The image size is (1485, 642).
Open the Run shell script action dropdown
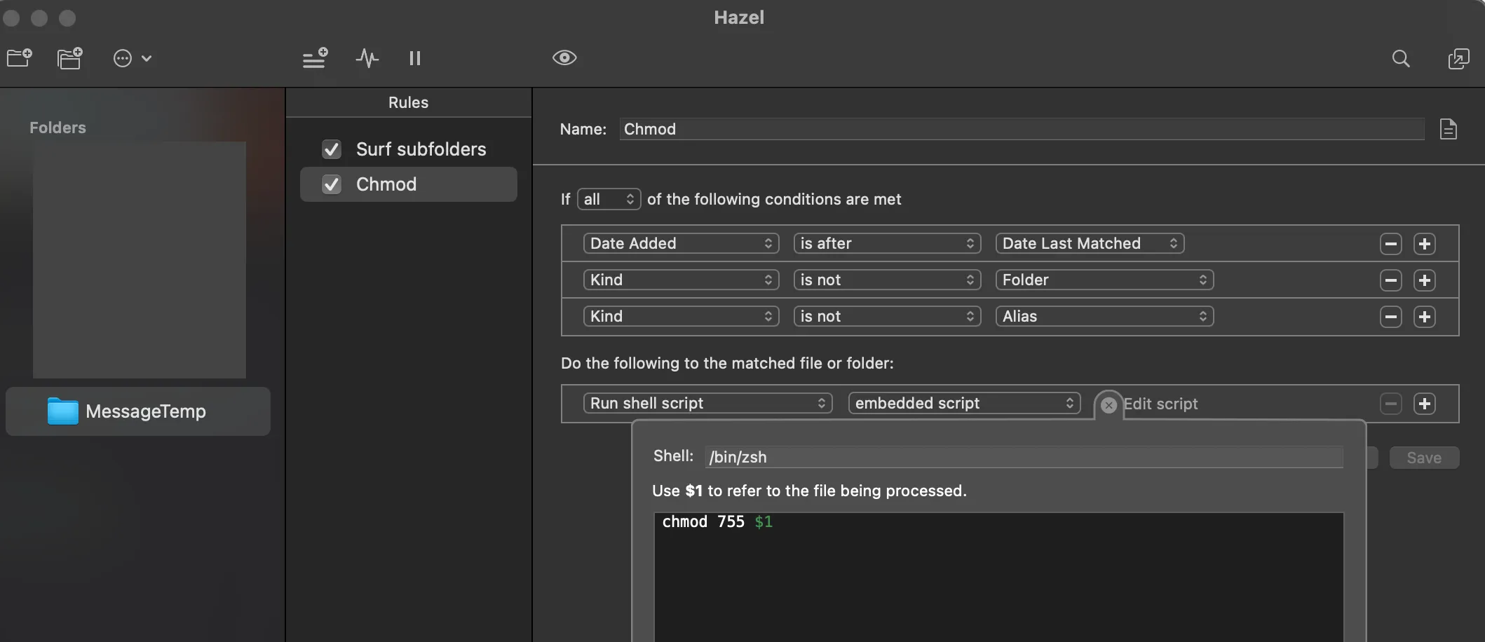(x=707, y=403)
